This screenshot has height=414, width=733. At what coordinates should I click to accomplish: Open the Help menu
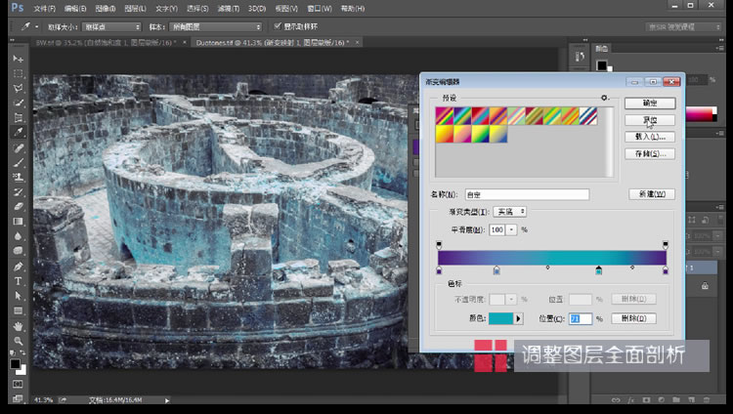coord(353,9)
